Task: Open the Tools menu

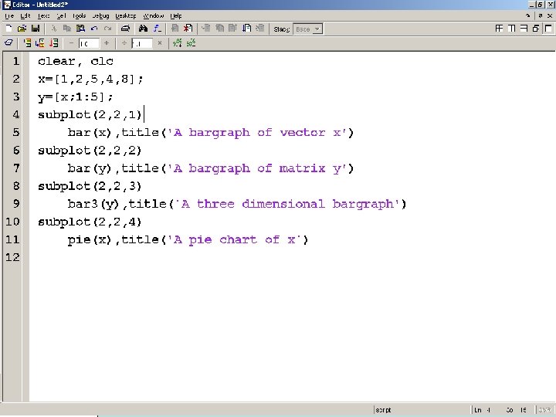Action: click(x=79, y=15)
